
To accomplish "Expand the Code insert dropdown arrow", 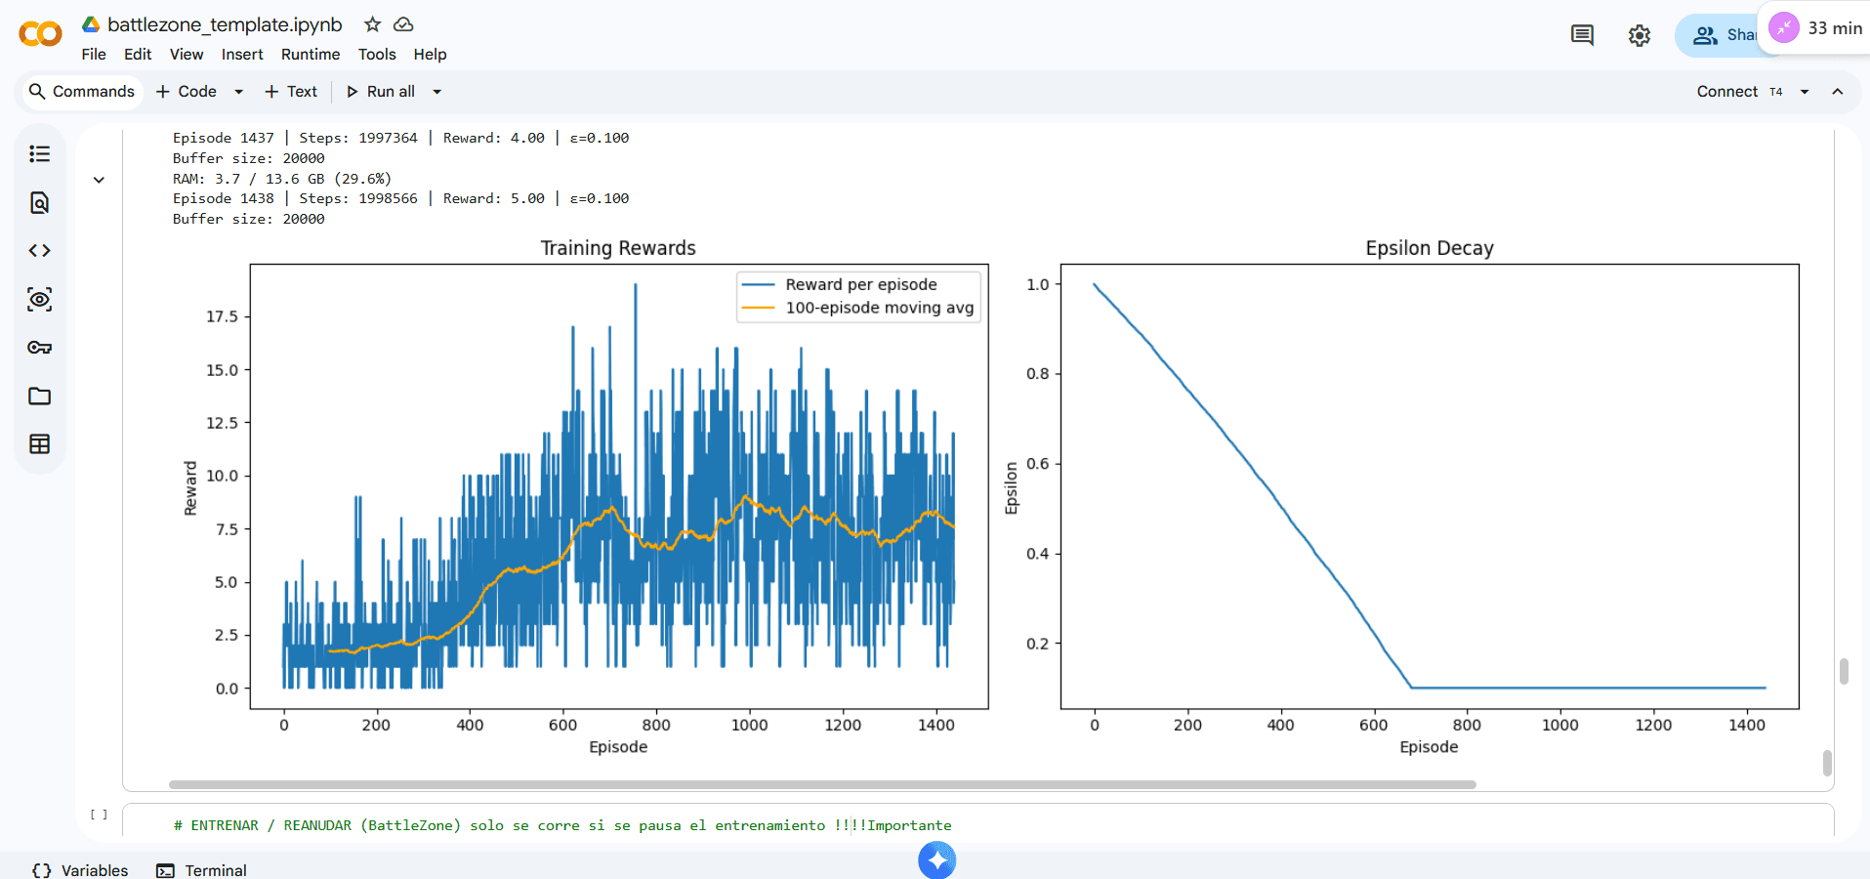I will tap(238, 92).
